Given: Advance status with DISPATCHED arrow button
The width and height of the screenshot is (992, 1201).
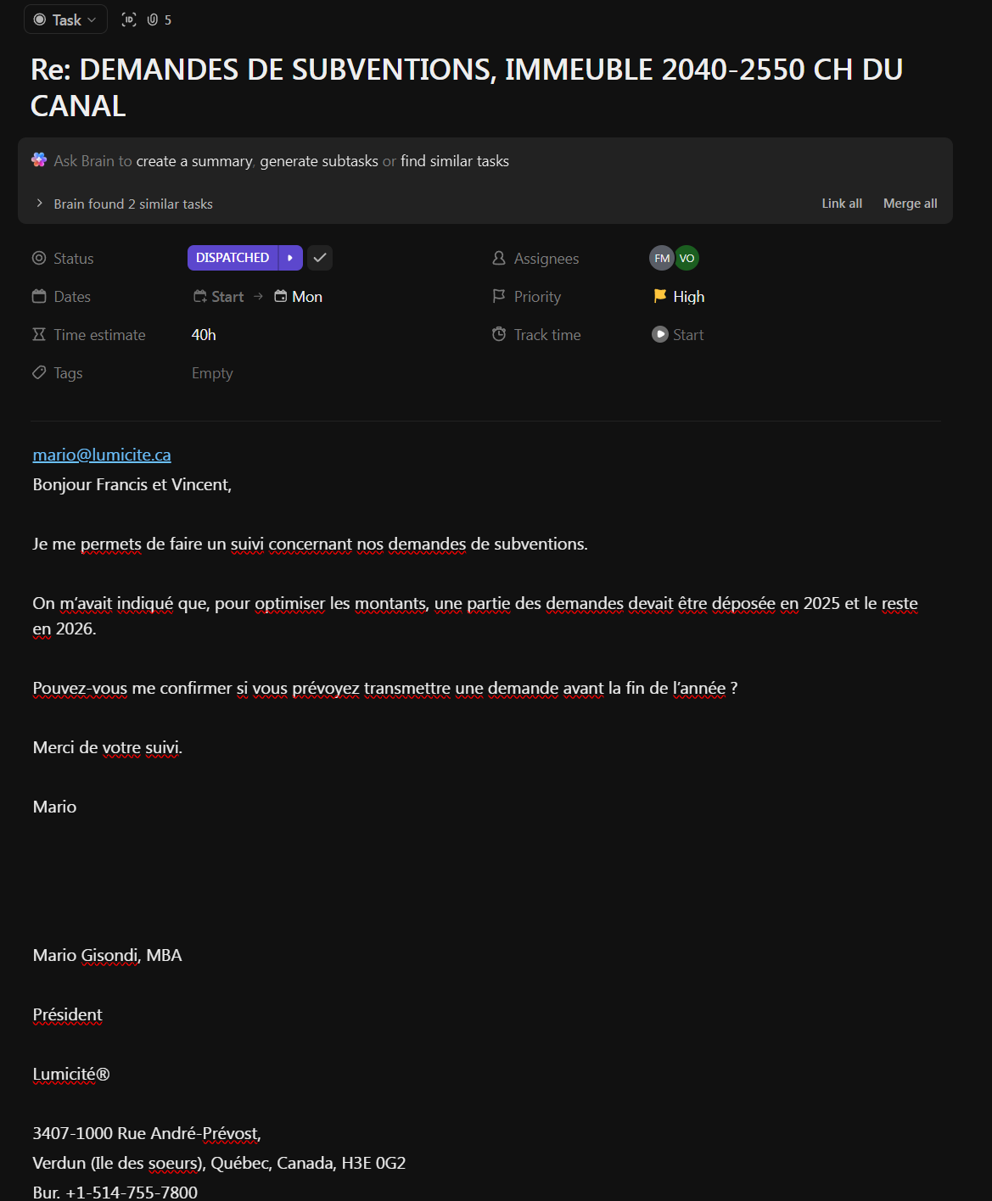Looking at the screenshot, I should [x=290, y=258].
